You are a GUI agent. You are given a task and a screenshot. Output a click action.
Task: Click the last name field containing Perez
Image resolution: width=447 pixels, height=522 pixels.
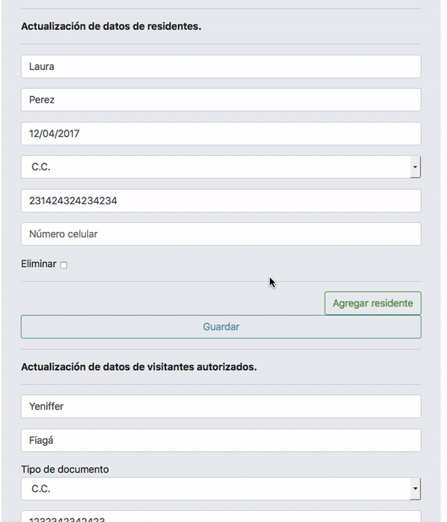(x=221, y=100)
